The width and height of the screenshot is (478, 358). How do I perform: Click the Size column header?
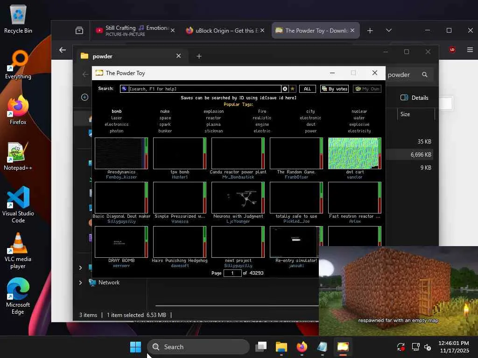tap(416, 114)
